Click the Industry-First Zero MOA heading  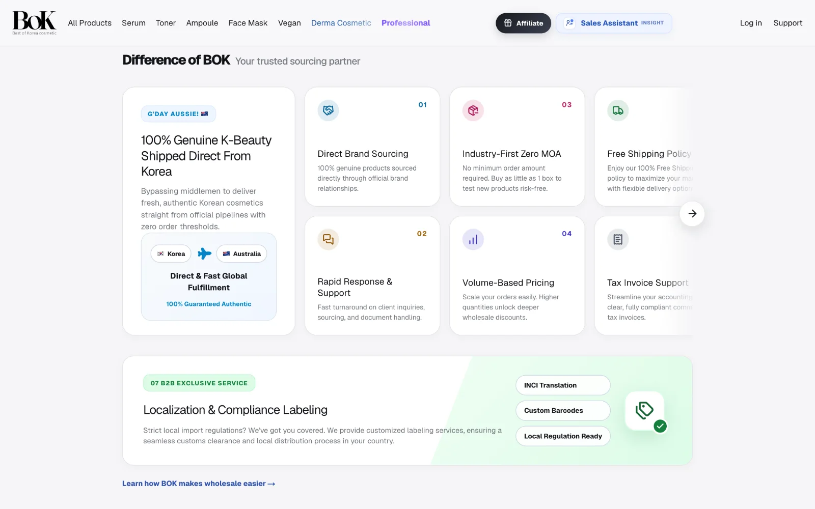click(511, 154)
